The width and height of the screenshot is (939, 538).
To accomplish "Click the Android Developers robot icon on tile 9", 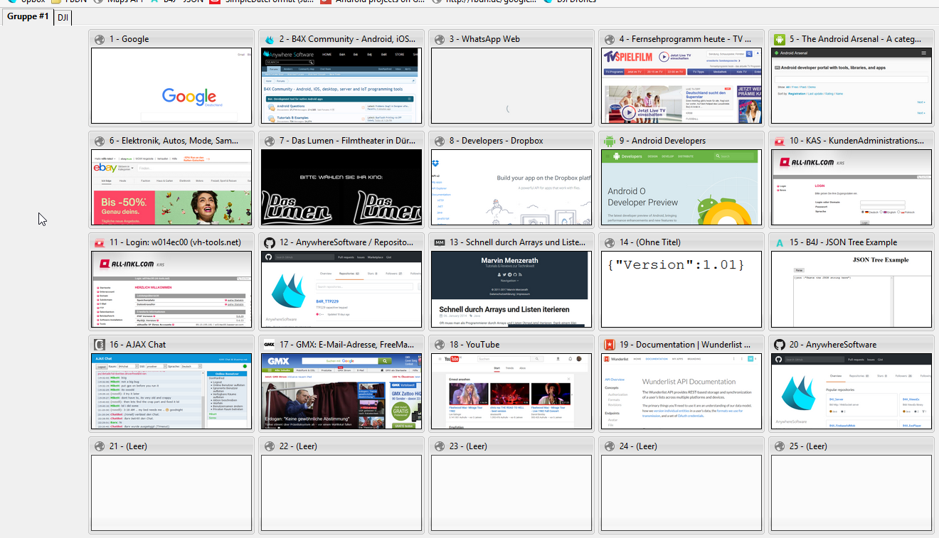I will point(610,141).
